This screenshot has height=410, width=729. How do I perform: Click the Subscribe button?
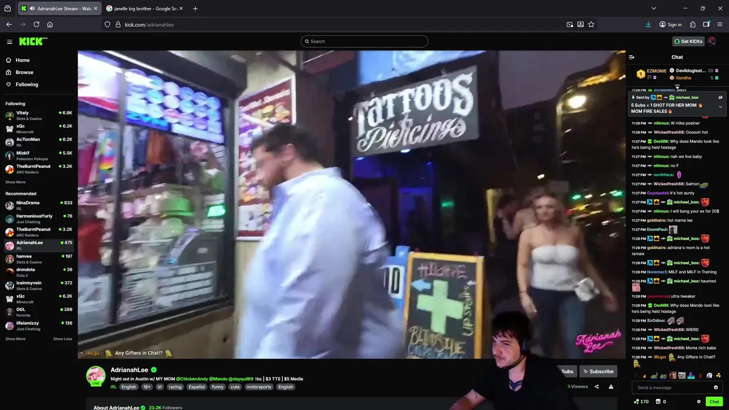[x=598, y=371]
